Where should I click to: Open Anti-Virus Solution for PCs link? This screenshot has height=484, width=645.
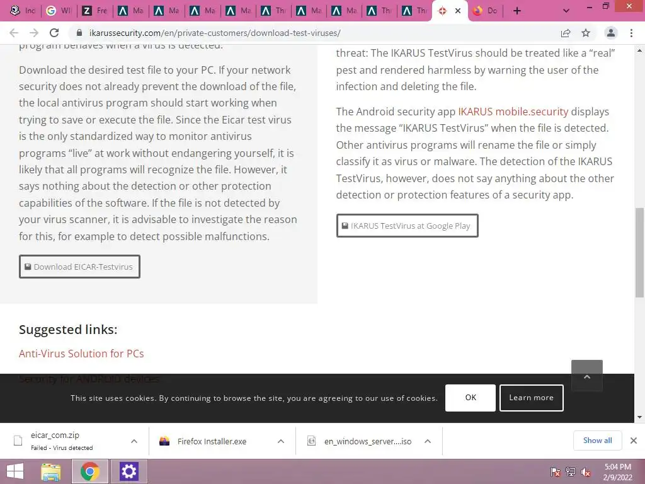81,354
